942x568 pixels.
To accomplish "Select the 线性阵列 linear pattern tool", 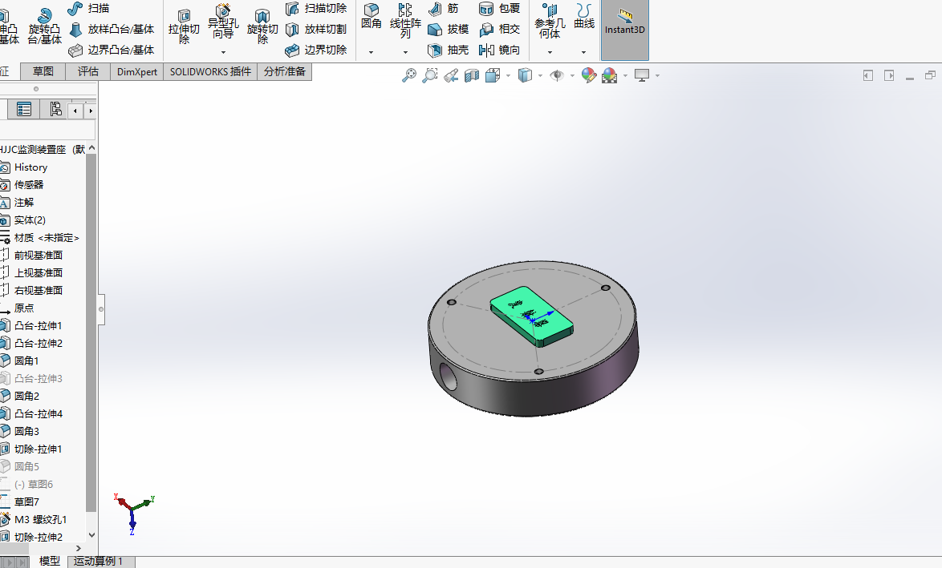I will coord(405,20).
